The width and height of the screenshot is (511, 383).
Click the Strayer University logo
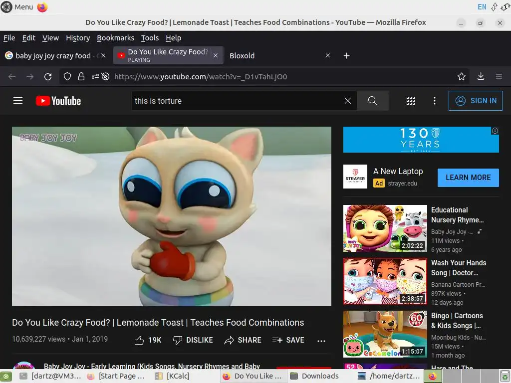355,177
